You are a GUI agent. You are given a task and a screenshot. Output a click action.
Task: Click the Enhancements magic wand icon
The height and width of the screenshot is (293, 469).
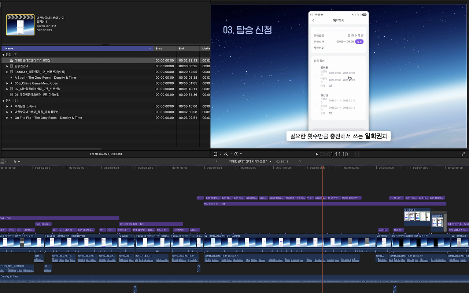point(225,154)
